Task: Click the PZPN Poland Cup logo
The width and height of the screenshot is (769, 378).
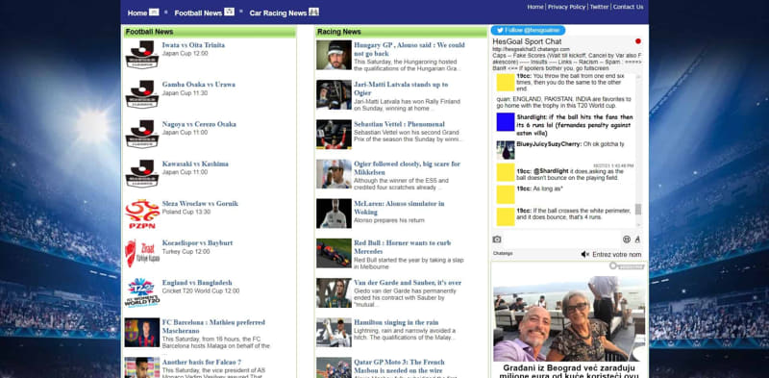Action: coord(141,214)
